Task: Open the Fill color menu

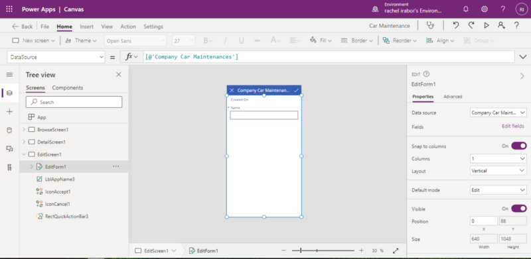Action: tap(321, 40)
